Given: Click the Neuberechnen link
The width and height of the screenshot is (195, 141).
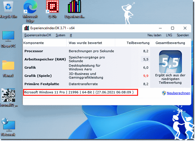Looking at the screenshot, I should (178, 93).
